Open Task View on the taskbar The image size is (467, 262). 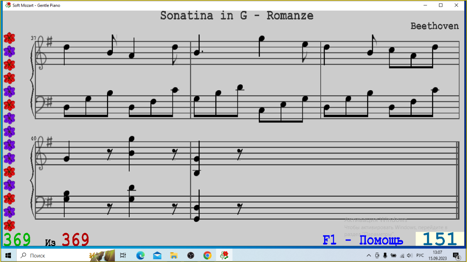[x=123, y=255]
